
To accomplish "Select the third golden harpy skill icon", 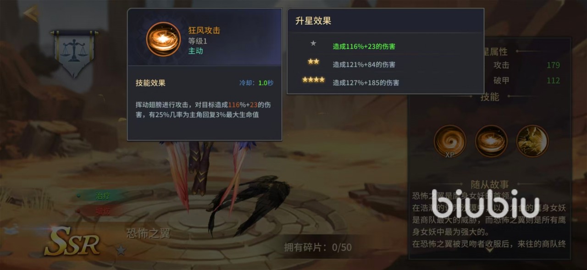I will point(532,141).
